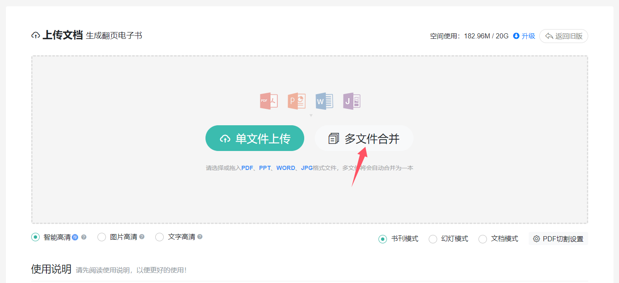Click the Word document format icon
This screenshot has height=283, width=619.
324,101
